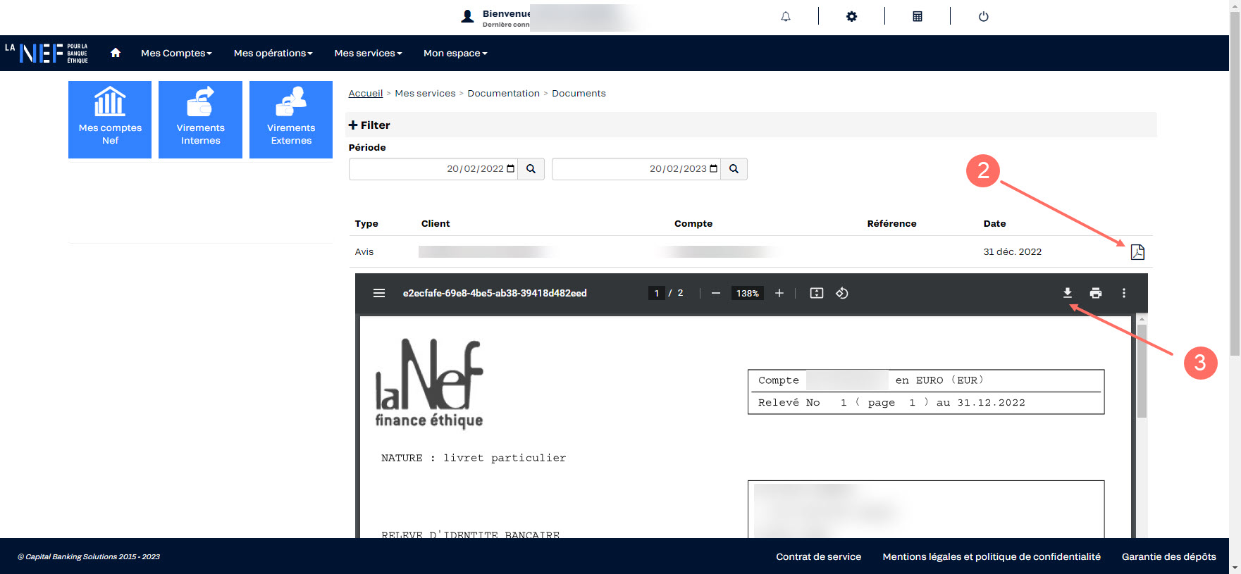1241x574 pixels.
Task: Click the PDF file name e2ecfafe title
Action: point(495,293)
